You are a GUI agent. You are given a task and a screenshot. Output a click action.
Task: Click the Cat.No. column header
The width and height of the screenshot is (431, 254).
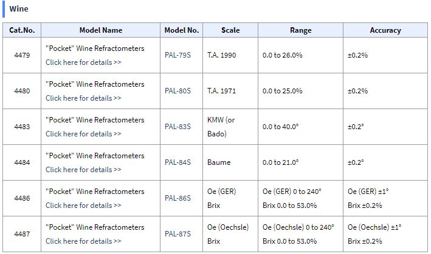22,30
